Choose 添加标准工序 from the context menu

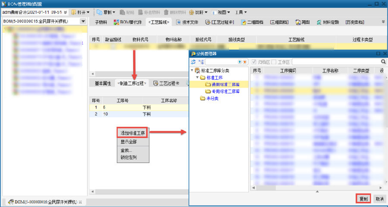pyautogui.click(x=132, y=133)
